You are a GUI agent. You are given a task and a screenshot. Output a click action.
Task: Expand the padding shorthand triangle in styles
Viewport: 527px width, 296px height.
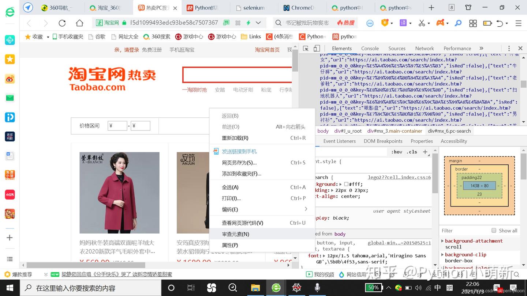click(x=333, y=190)
